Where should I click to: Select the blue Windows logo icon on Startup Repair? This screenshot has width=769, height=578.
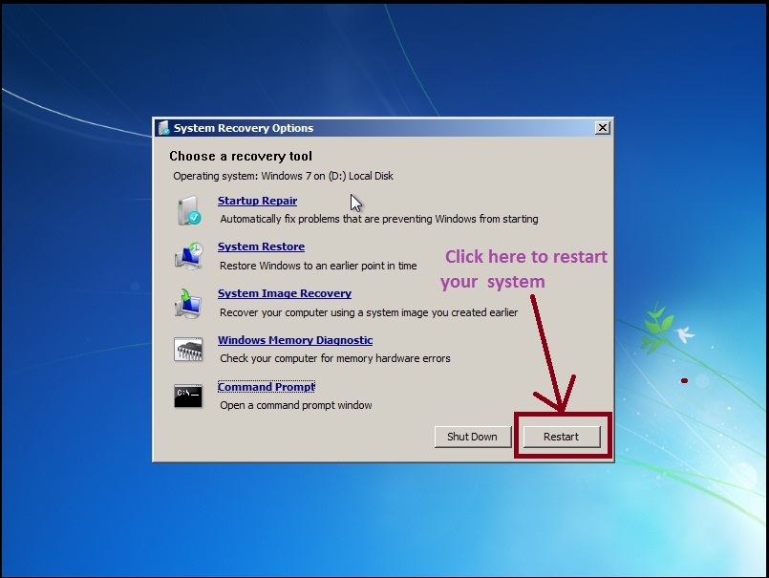click(195, 214)
